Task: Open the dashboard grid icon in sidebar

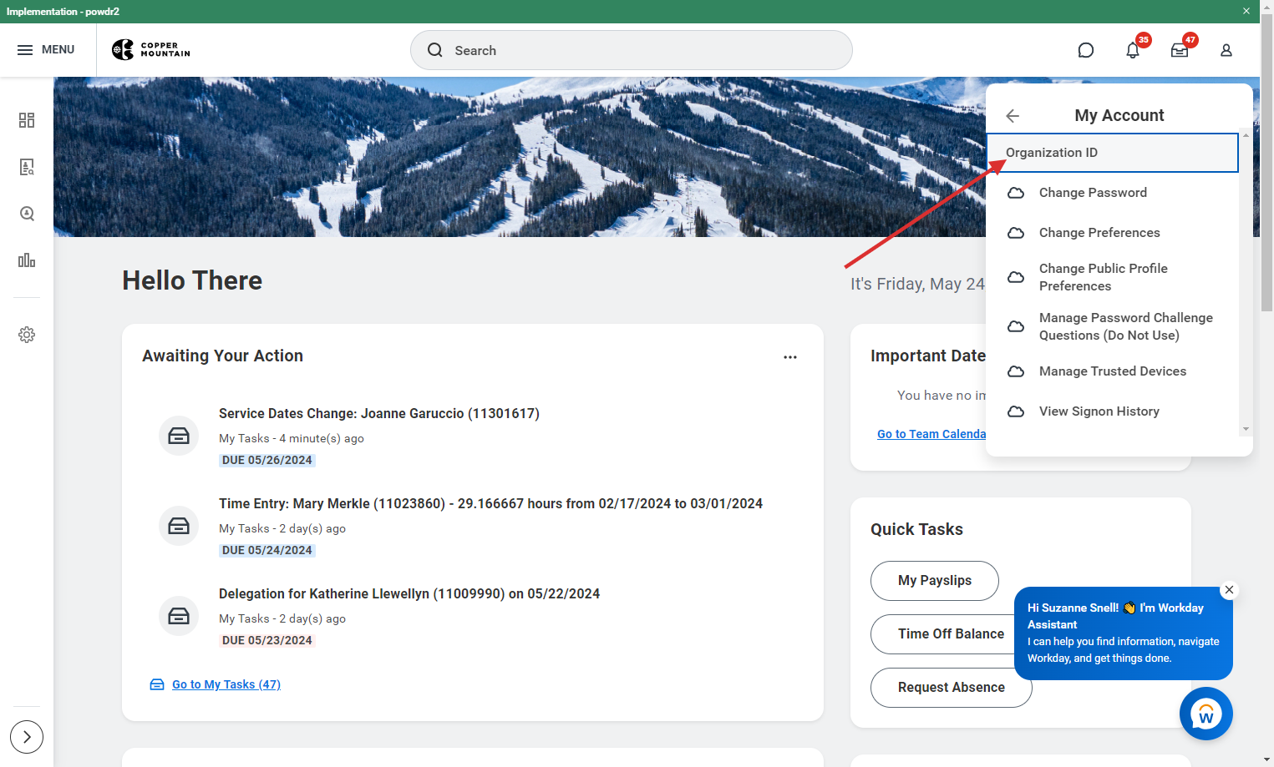Action: (27, 120)
